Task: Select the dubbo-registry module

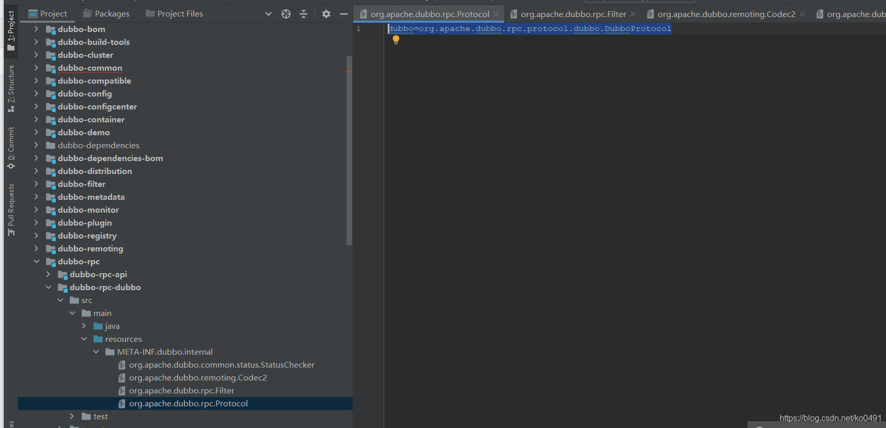Action: (87, 235)
